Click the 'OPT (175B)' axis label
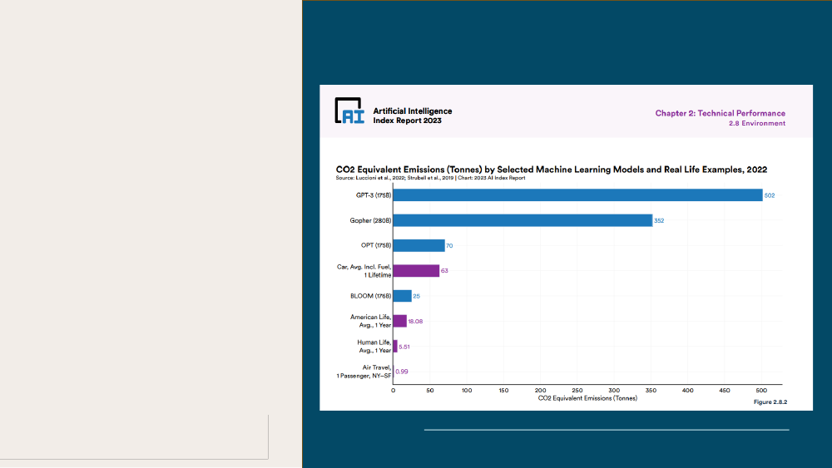Image resolution: width=832 pixels, height=468 pixels. pos(376,245)
